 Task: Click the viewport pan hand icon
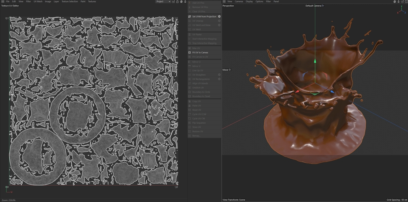tap(394, 2)
